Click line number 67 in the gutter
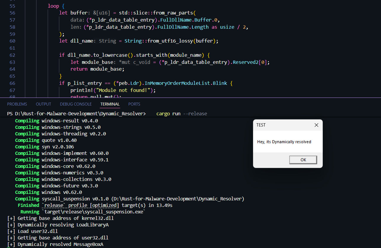The height and width of the screenshot is (248, 381). (x=12, y=90)
